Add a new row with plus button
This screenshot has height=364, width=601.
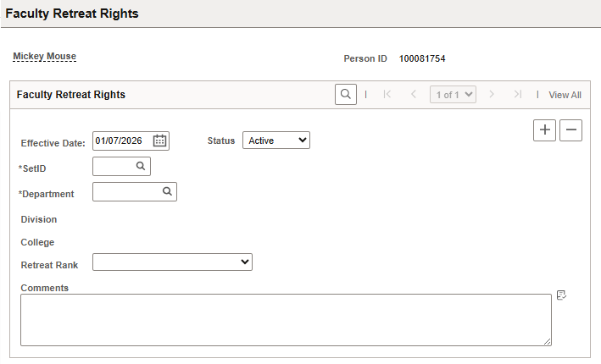point(545,130)
